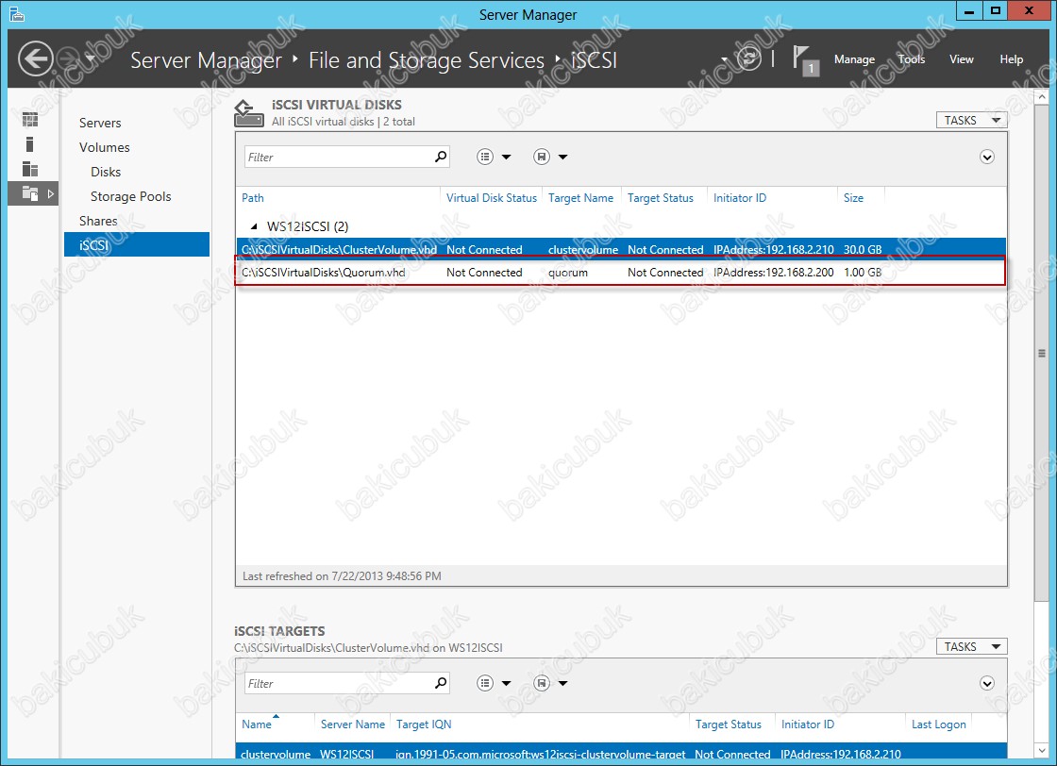Open the Manage menu
Viewport: 1057px width, 766px height.
click(854, 59)
